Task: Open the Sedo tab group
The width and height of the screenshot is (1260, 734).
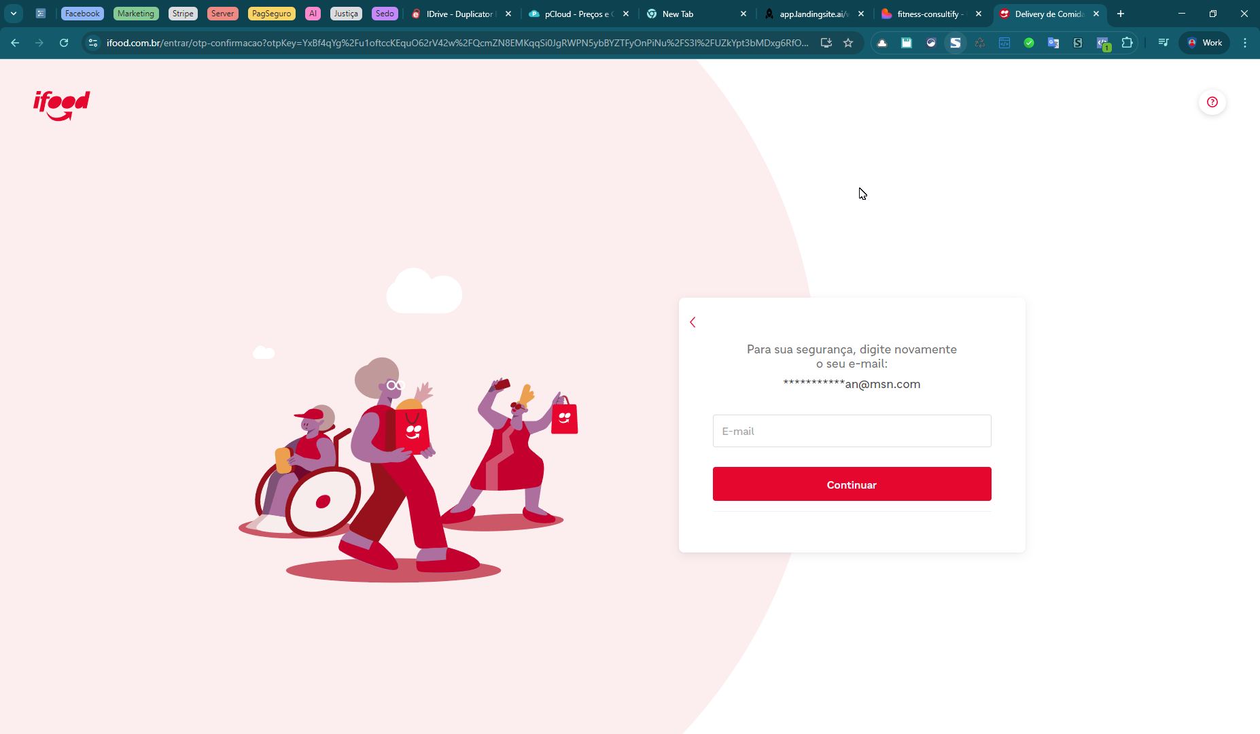Action: click(385, 14)
